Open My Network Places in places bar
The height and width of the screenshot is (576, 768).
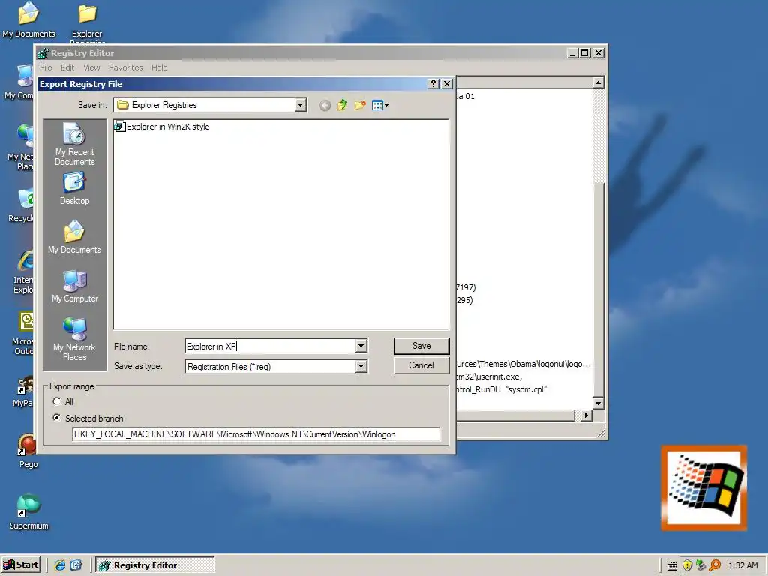point(74,339)
